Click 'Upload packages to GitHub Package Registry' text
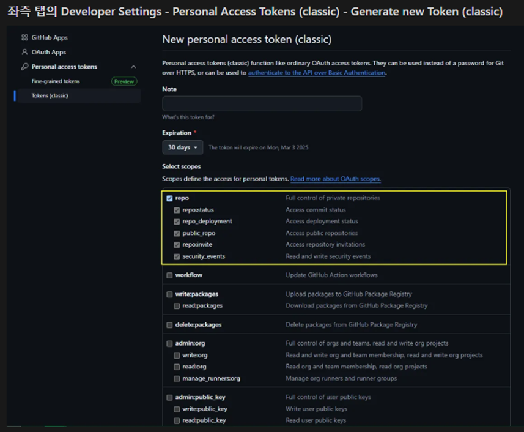524x432 pixels. (349, 294)
